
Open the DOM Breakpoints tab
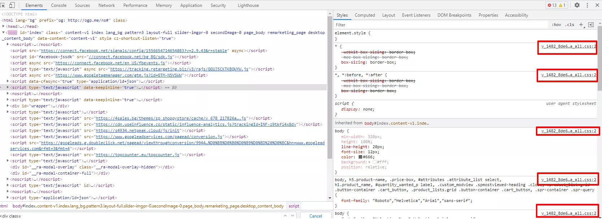(x=454, y=15)
